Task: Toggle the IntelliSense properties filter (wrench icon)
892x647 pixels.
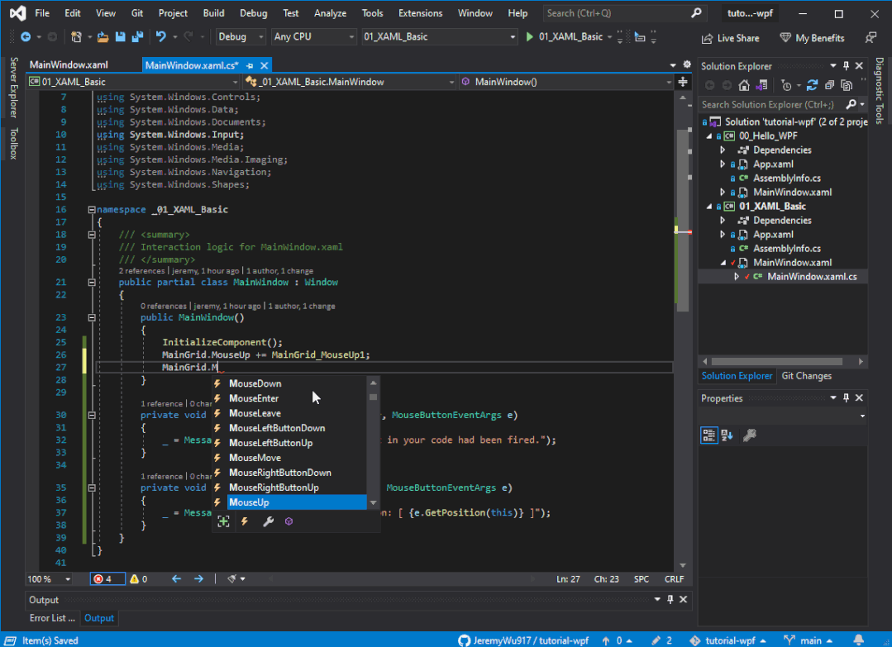Action: 268,521
